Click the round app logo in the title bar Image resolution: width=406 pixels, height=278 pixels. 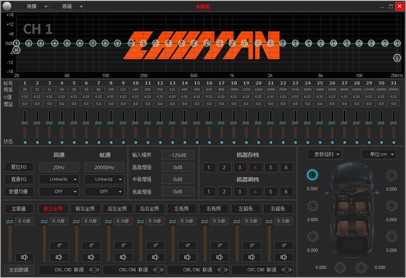[7, 6]
